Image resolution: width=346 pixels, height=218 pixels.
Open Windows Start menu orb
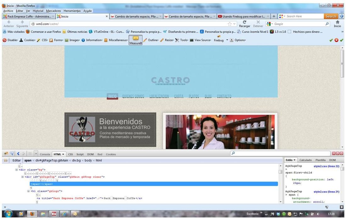click(8, 214)
